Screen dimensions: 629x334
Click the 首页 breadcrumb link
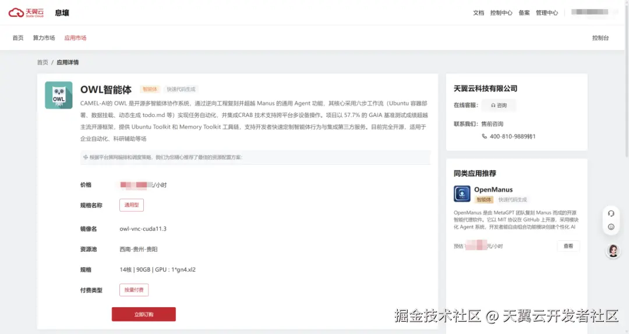pos(43,62)
